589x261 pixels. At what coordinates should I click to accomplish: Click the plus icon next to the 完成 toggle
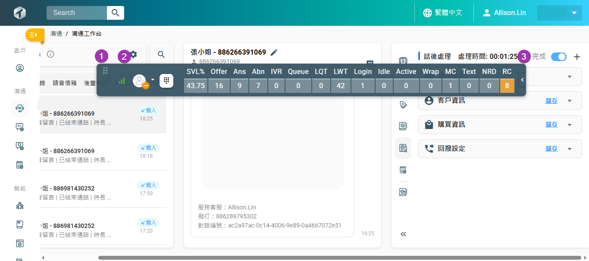pyautogui.click(x=577, y=57)
